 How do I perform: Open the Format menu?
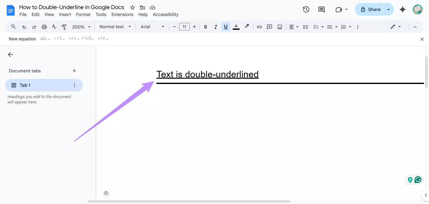click(x=83, y=14)
